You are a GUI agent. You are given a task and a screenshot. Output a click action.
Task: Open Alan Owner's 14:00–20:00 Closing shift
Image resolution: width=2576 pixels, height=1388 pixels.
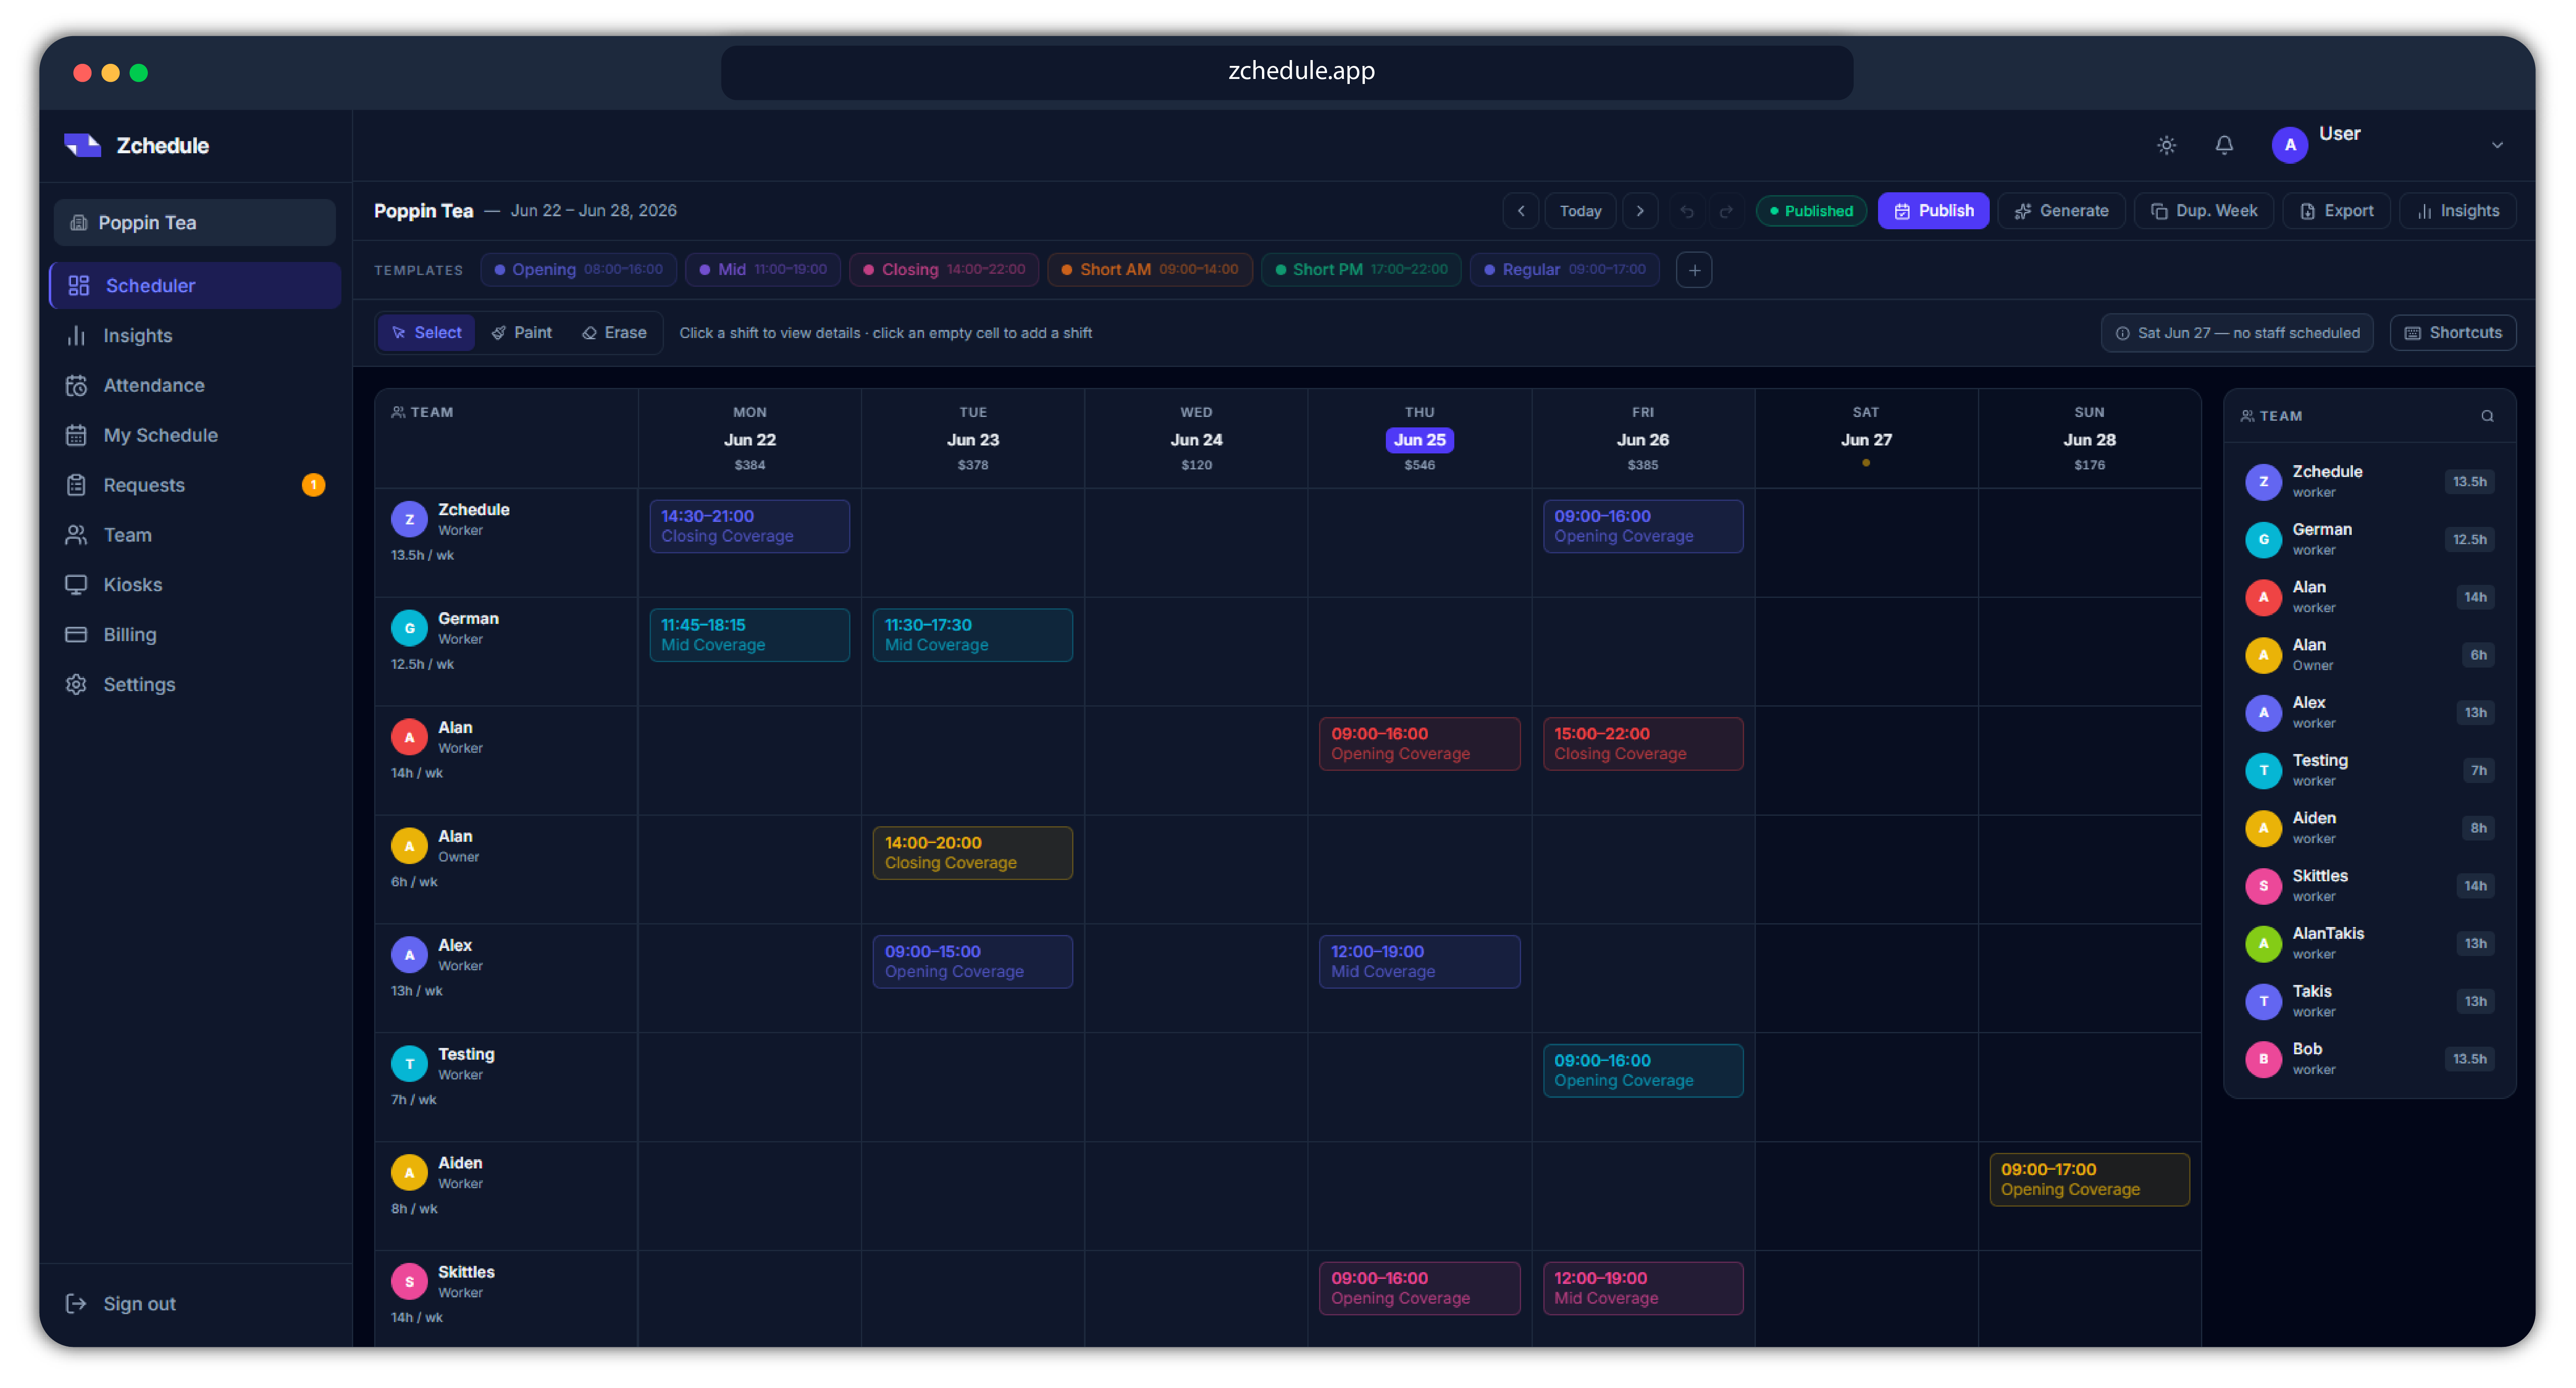pyautogui.click(x=972, y=853)
